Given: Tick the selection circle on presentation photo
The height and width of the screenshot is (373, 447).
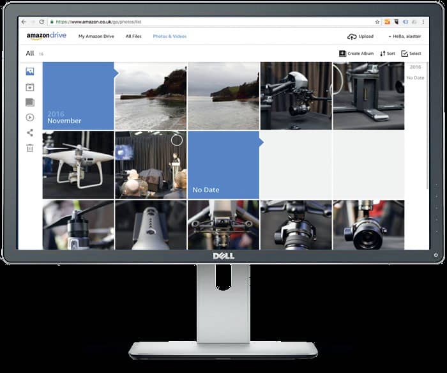Looking at the screenshot, I should coord(177,140).
